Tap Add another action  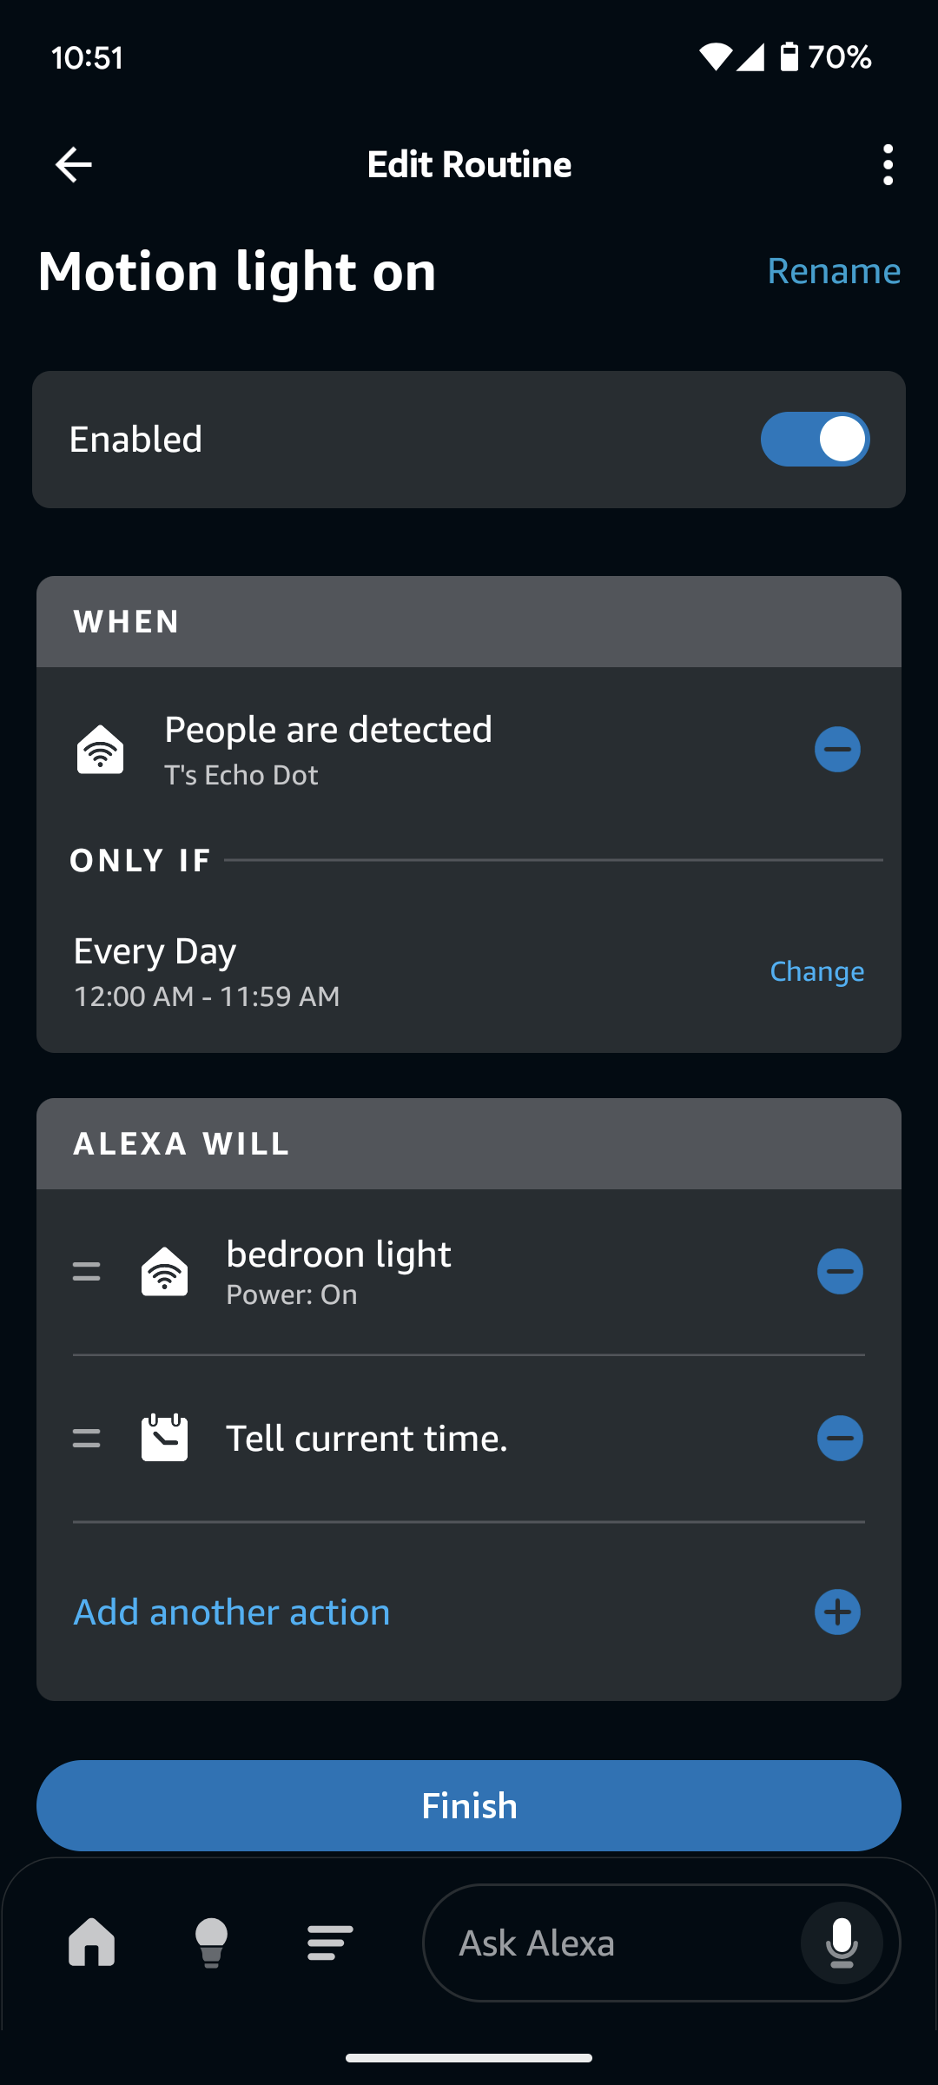click(232, 1612)
